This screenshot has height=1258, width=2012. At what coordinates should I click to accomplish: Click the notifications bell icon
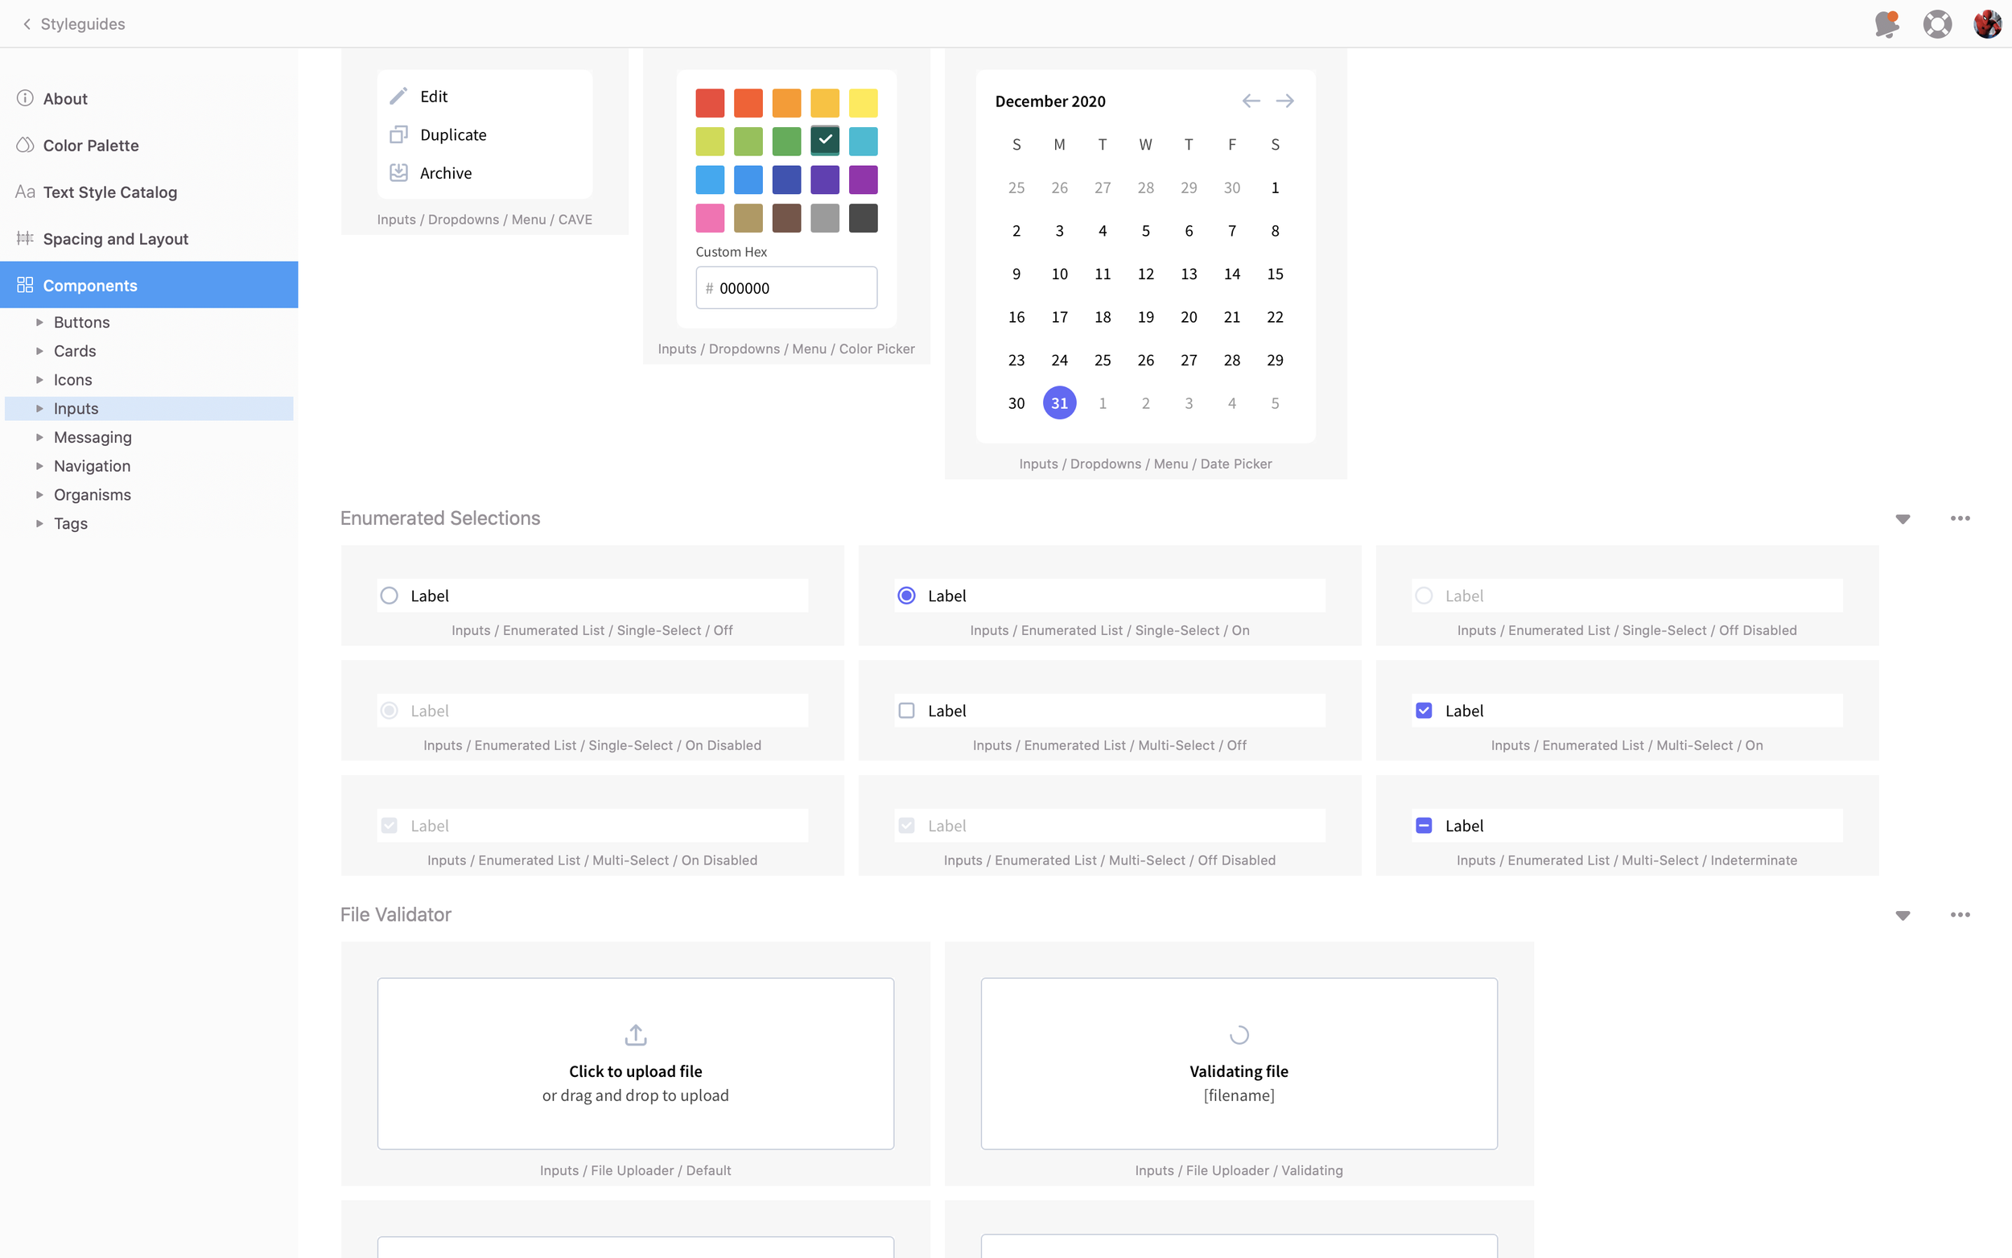point(1886,23)
